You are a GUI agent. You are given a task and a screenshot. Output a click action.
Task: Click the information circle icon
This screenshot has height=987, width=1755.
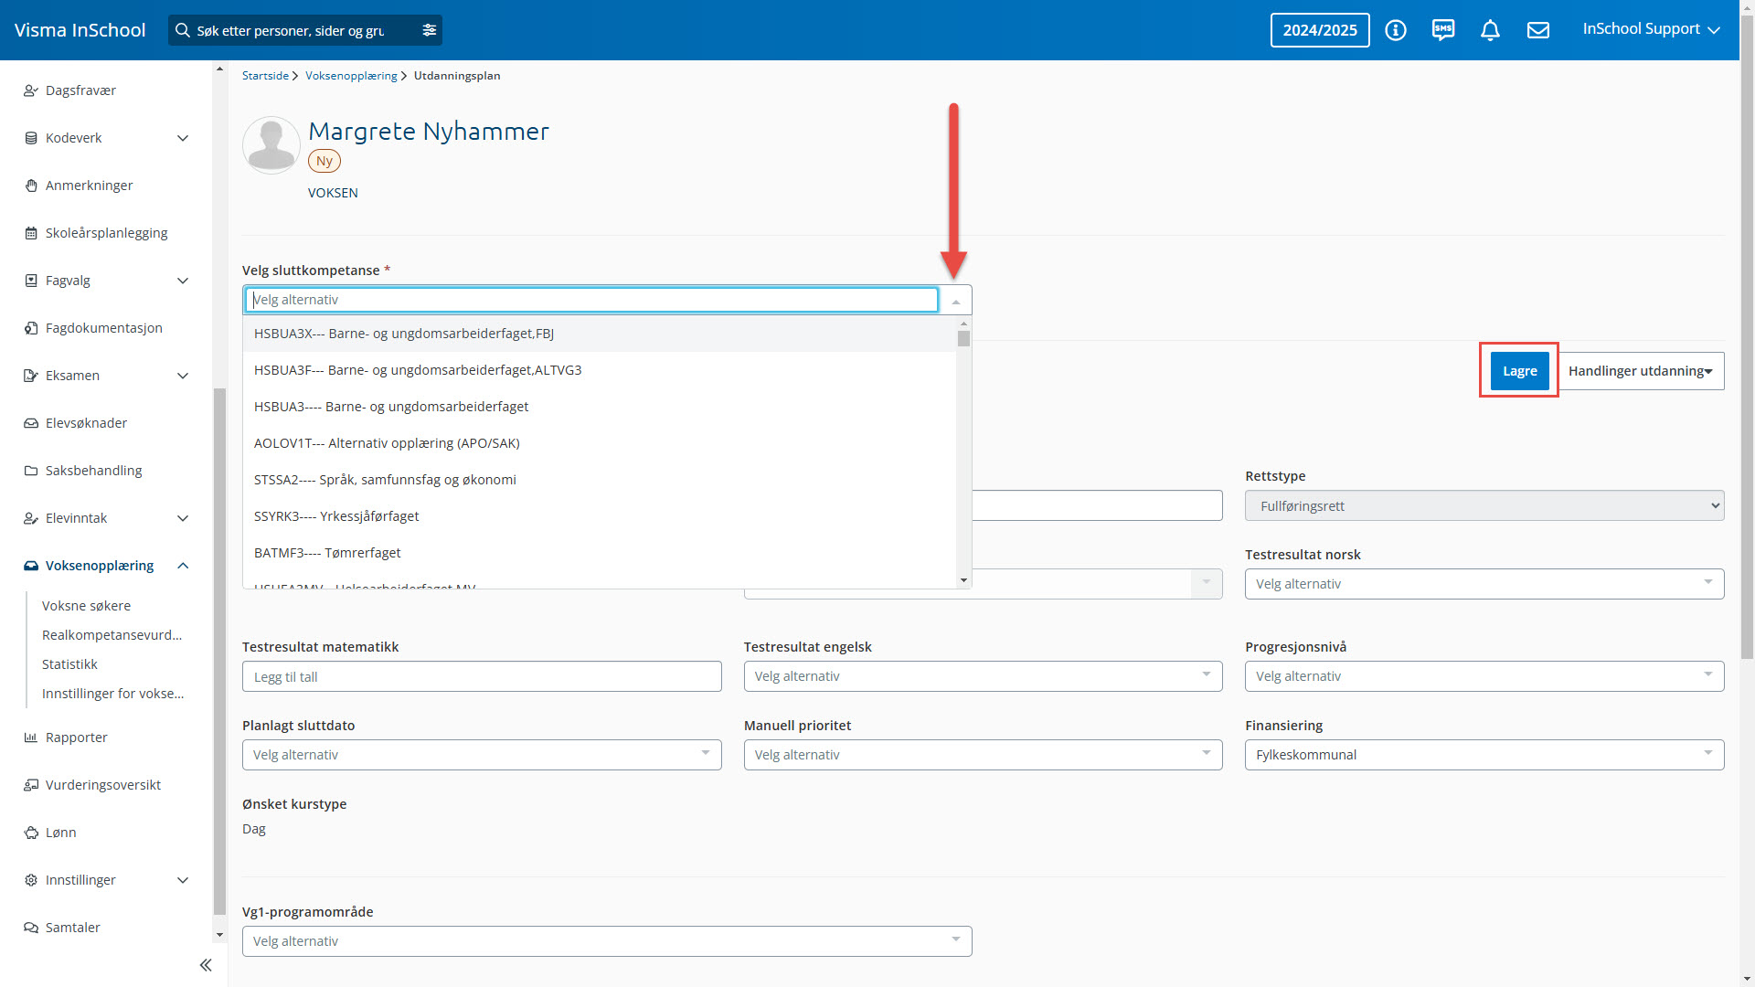(x=1395, y=30)
